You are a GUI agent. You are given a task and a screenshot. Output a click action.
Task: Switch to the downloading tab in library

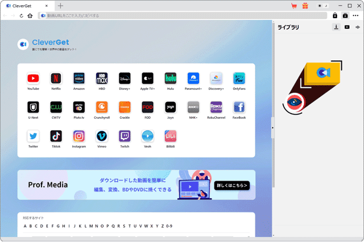tap(336, 27)
